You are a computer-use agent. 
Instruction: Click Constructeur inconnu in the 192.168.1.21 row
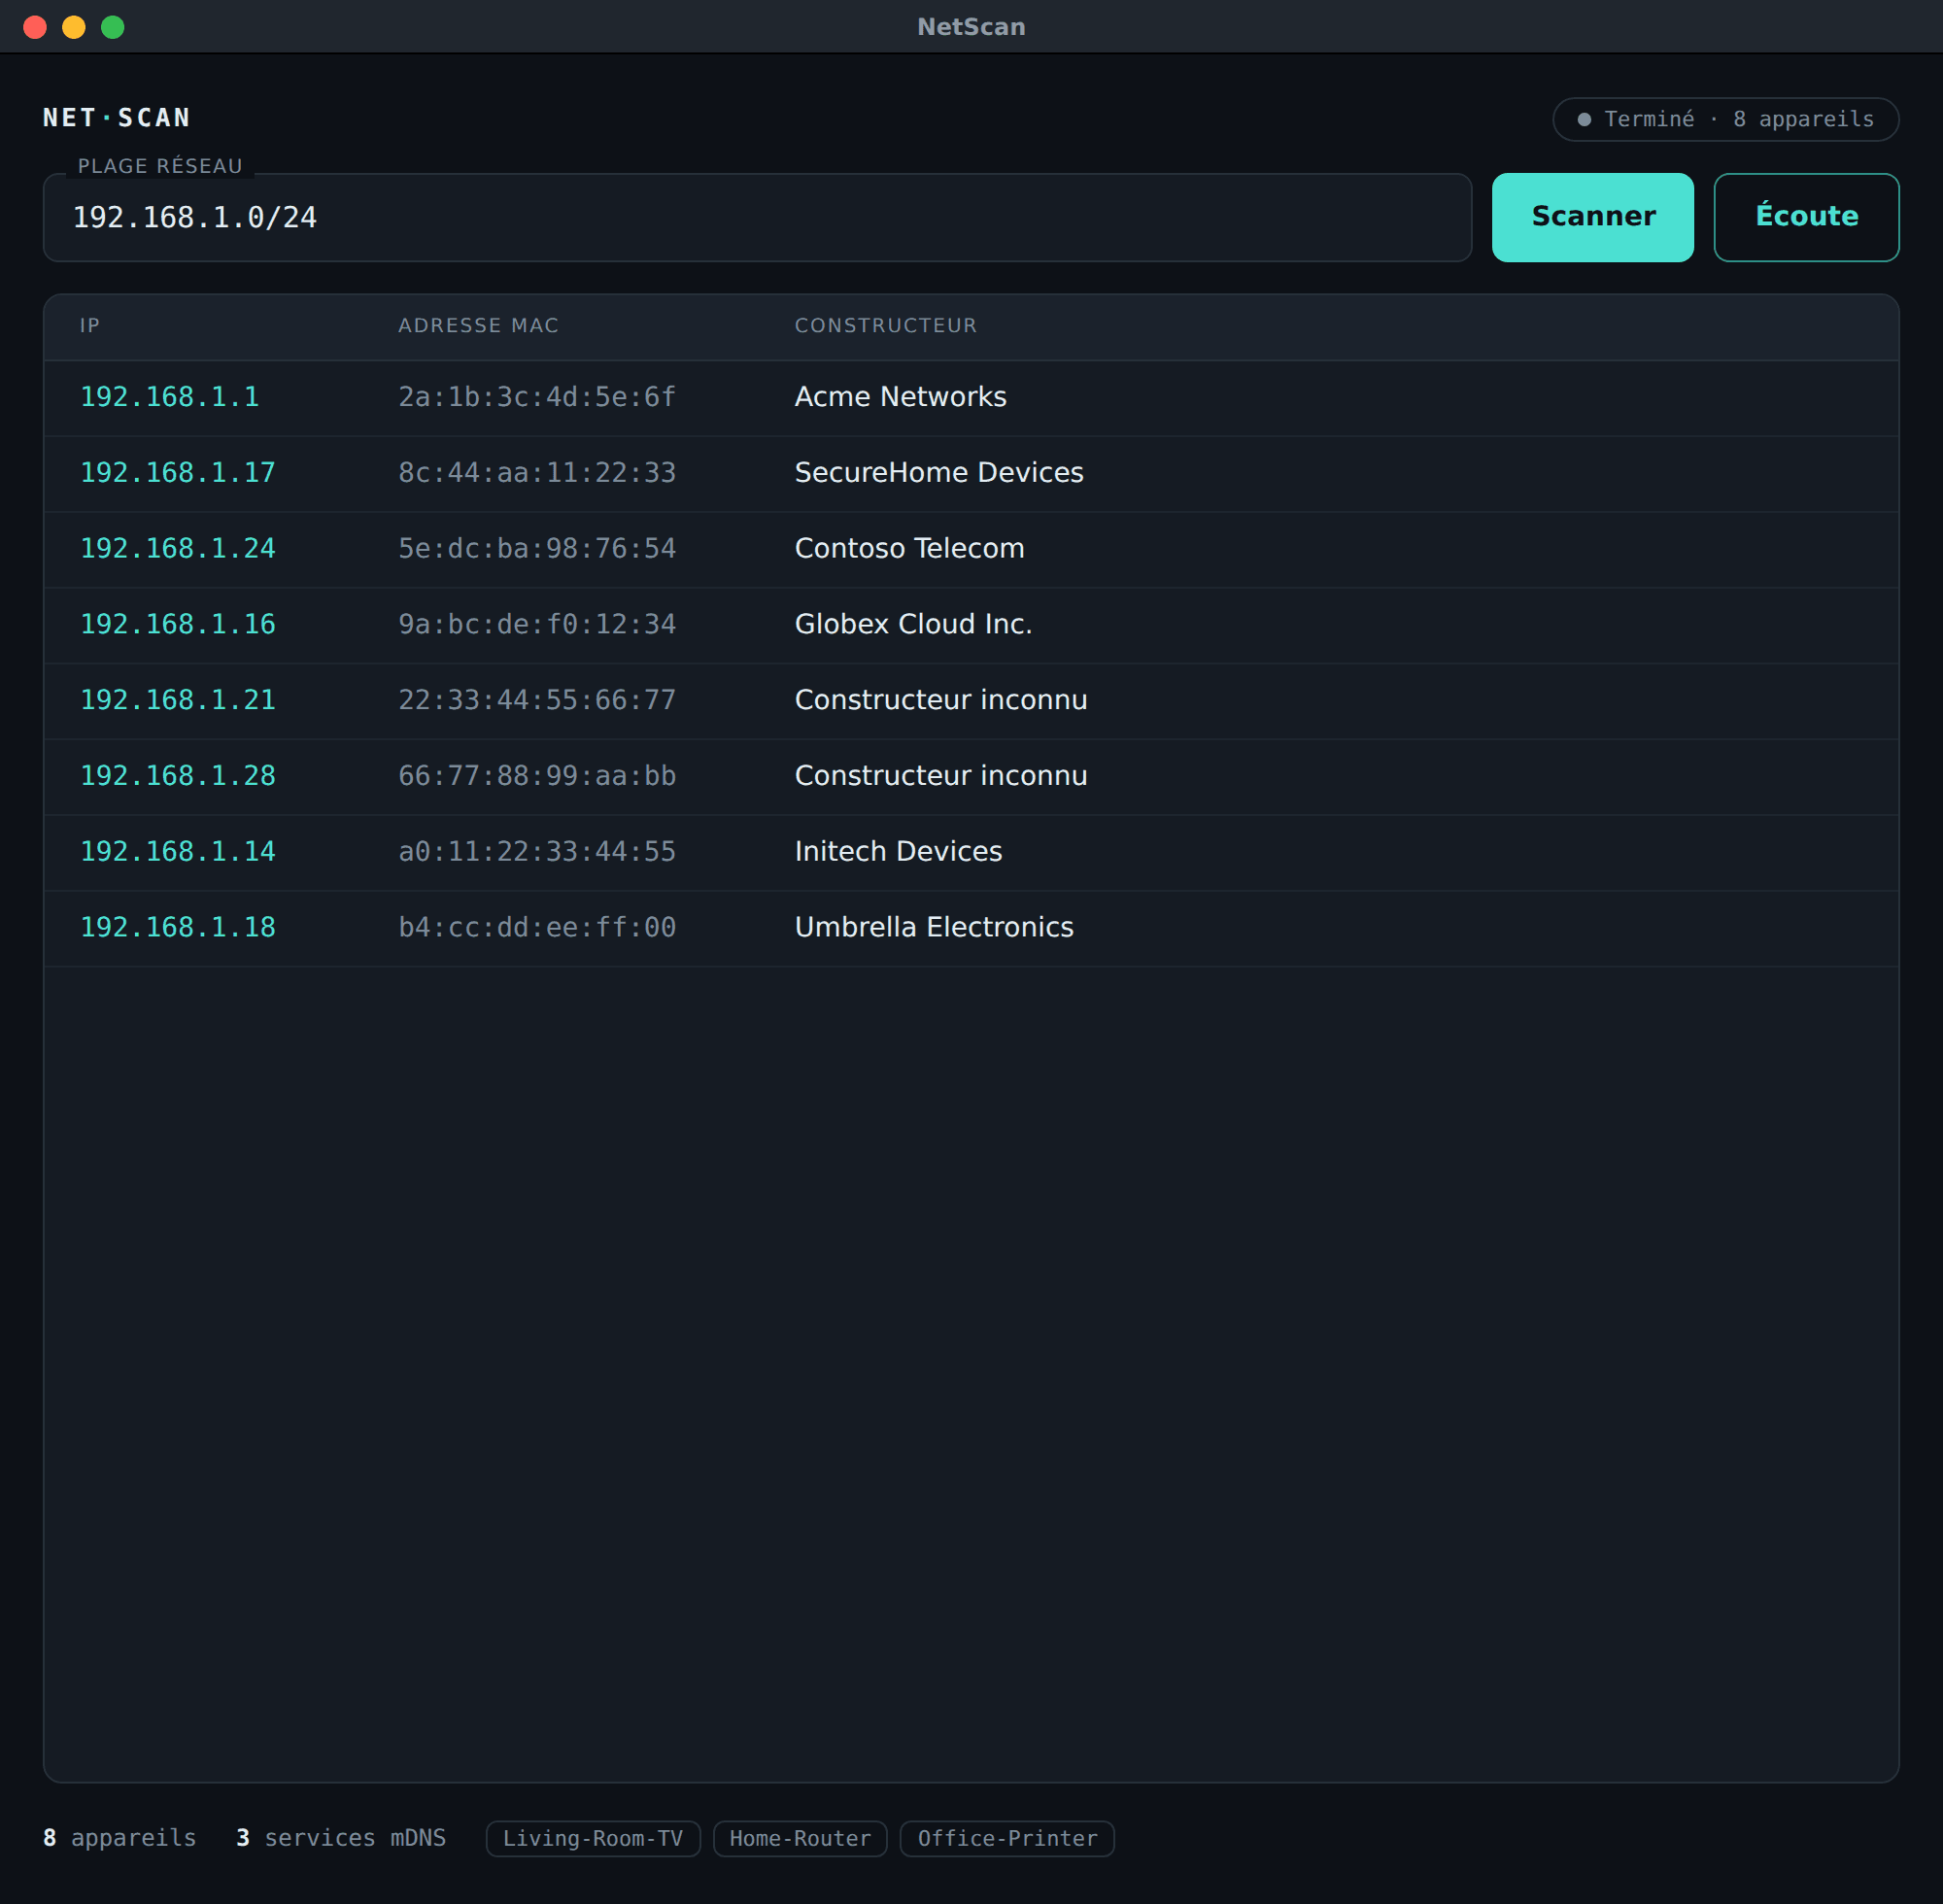pyautogui.click(x=941, y=700)
